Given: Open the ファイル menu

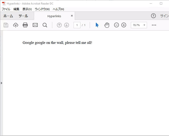Looking at the screenshot, I should (6, 9).
